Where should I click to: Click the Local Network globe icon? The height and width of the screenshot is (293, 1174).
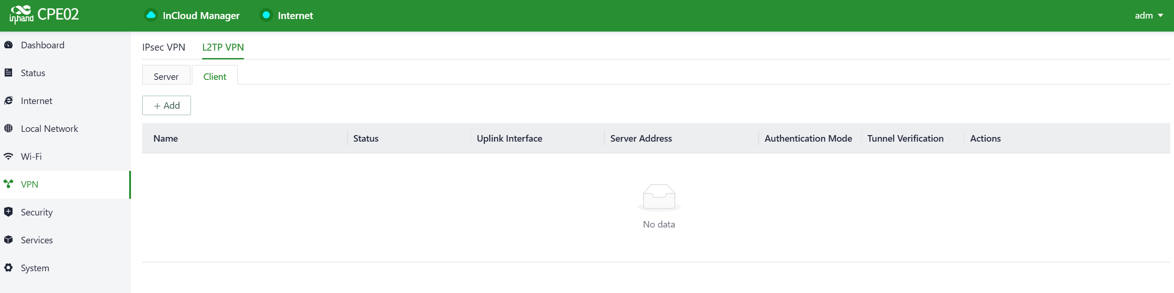point(8,129)
